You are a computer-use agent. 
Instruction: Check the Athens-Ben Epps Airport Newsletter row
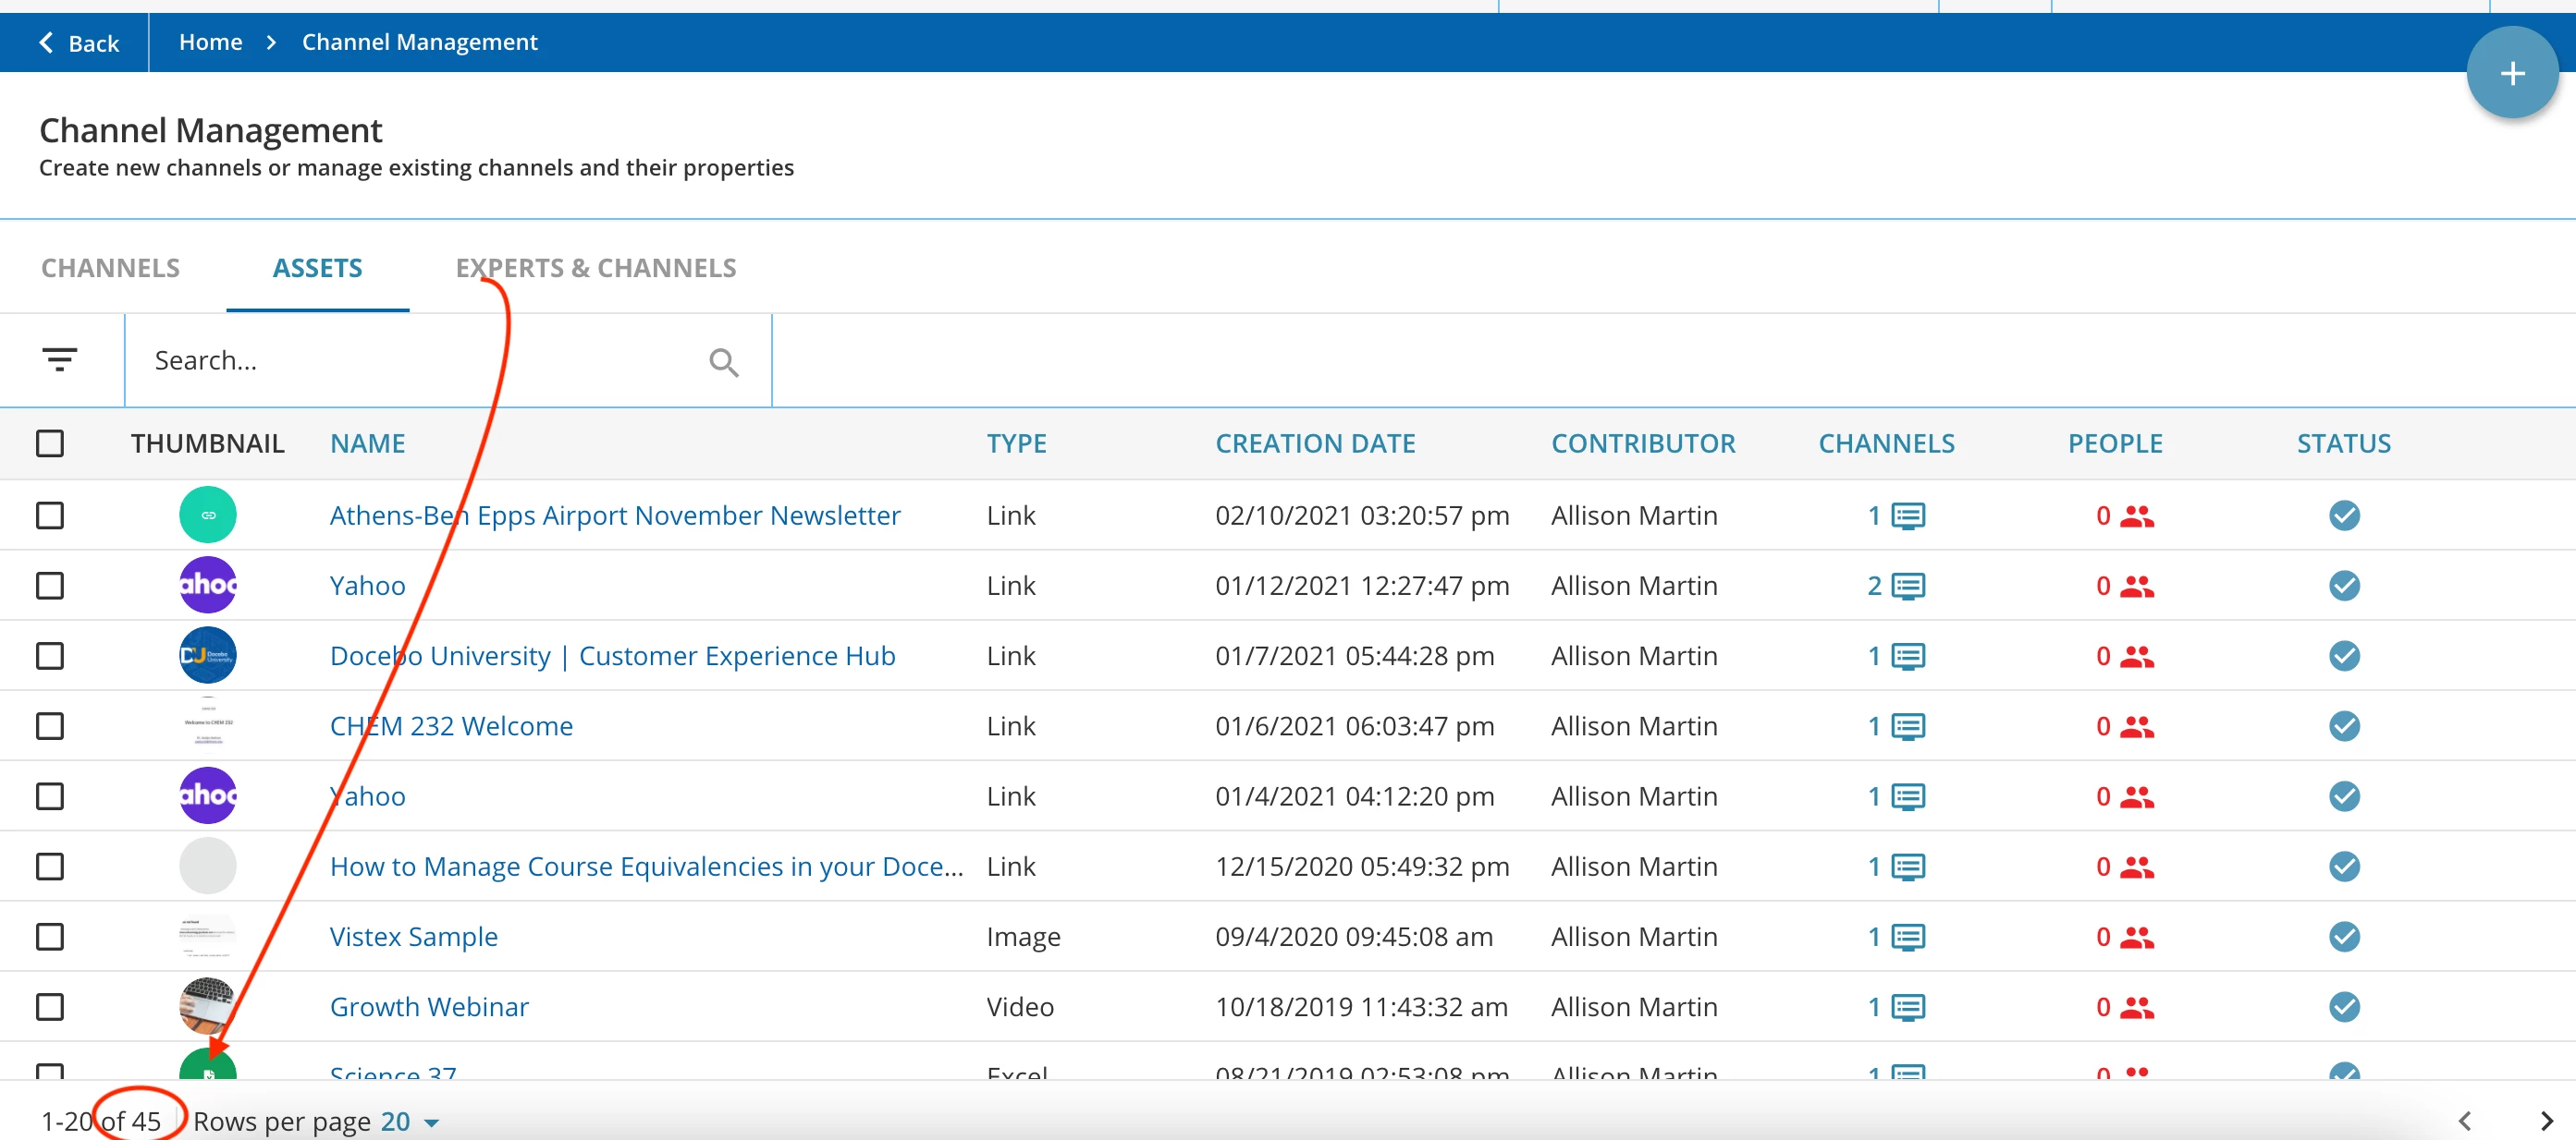click(50, 515)
